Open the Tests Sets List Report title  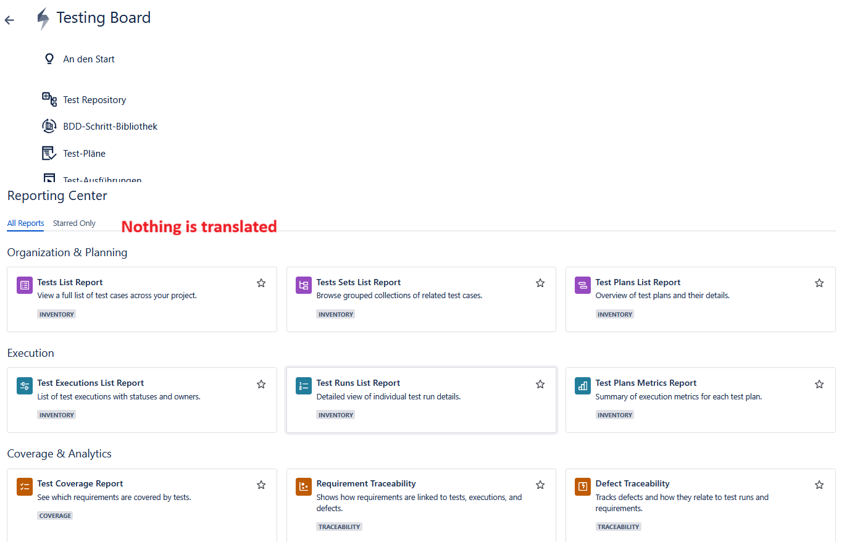[359, 282]
